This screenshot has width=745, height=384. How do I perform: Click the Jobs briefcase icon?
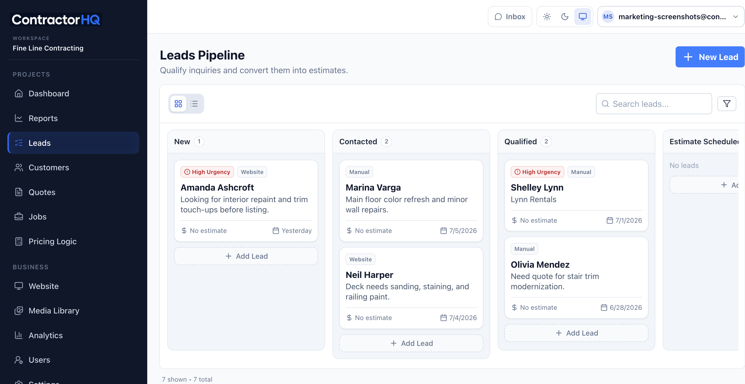(19, 217)
